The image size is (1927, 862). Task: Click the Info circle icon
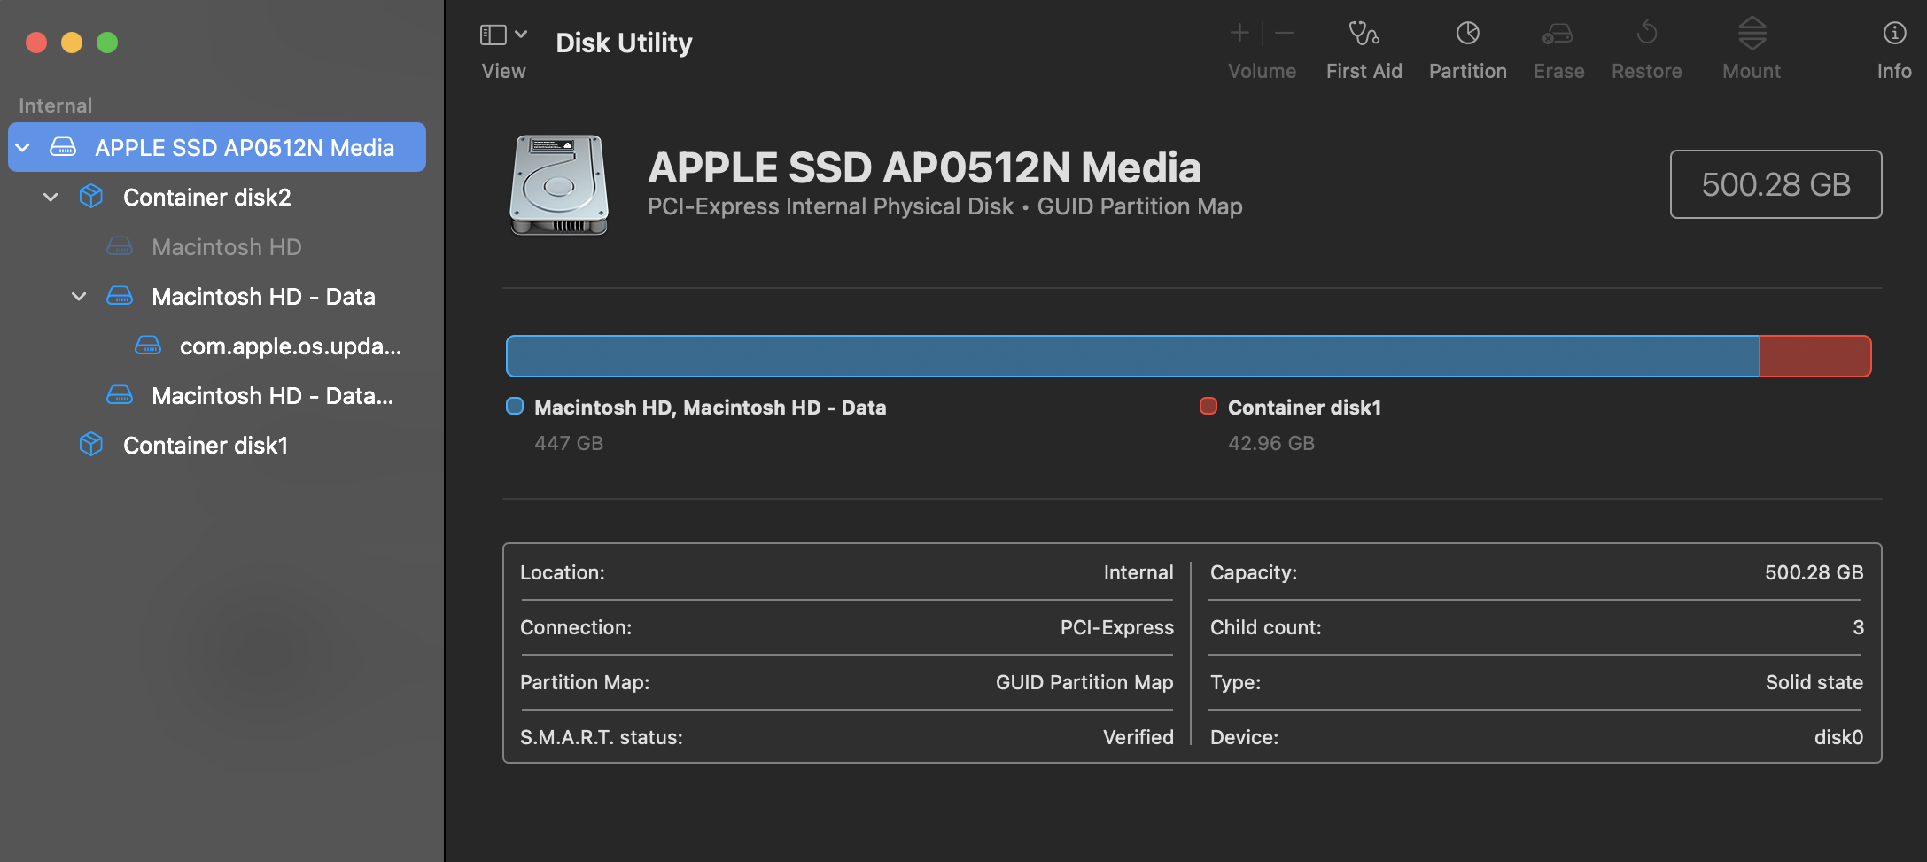(x=1894, y=34)
